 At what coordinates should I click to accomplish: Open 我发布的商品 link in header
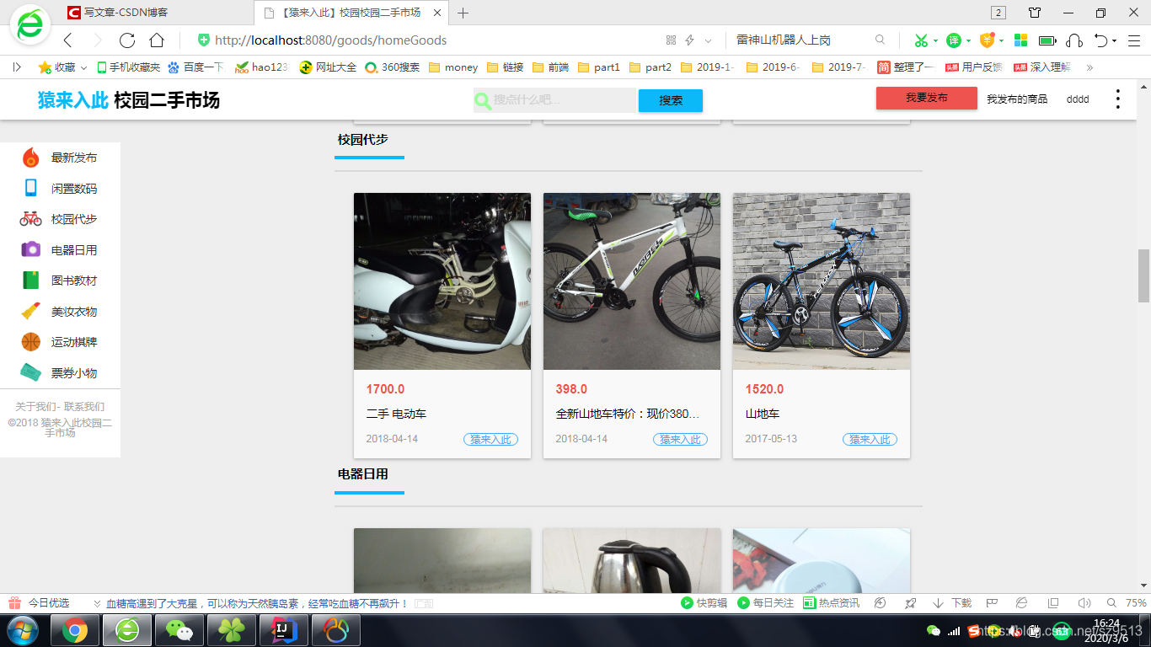click(1017, 99)
